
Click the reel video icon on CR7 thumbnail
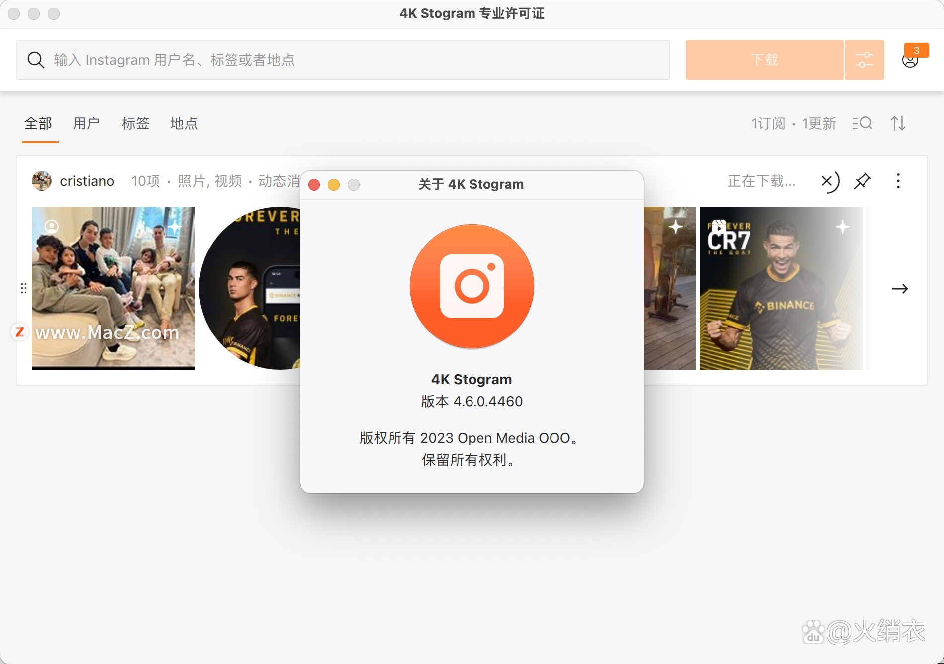click(719, 227)
